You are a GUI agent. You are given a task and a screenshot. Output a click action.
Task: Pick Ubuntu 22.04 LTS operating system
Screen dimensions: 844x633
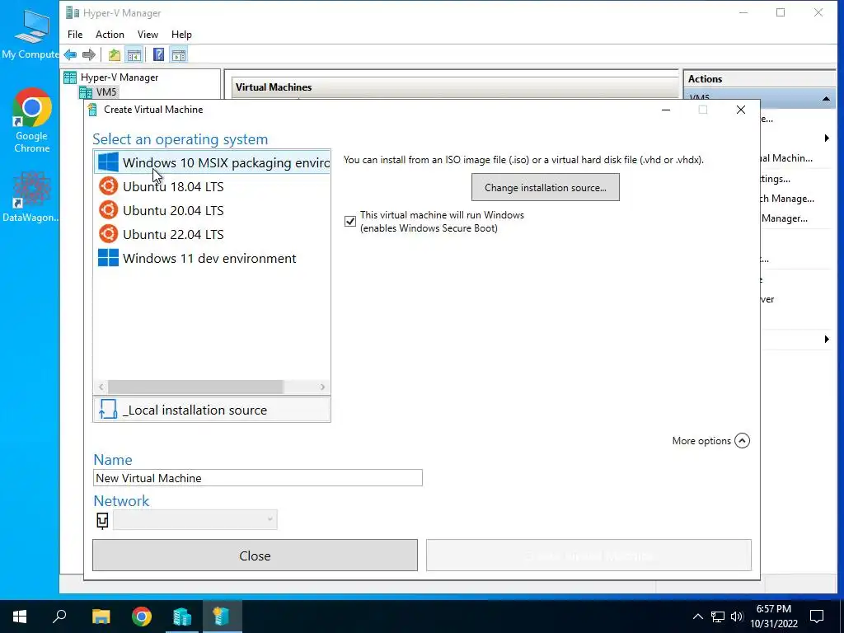(212, 234)
